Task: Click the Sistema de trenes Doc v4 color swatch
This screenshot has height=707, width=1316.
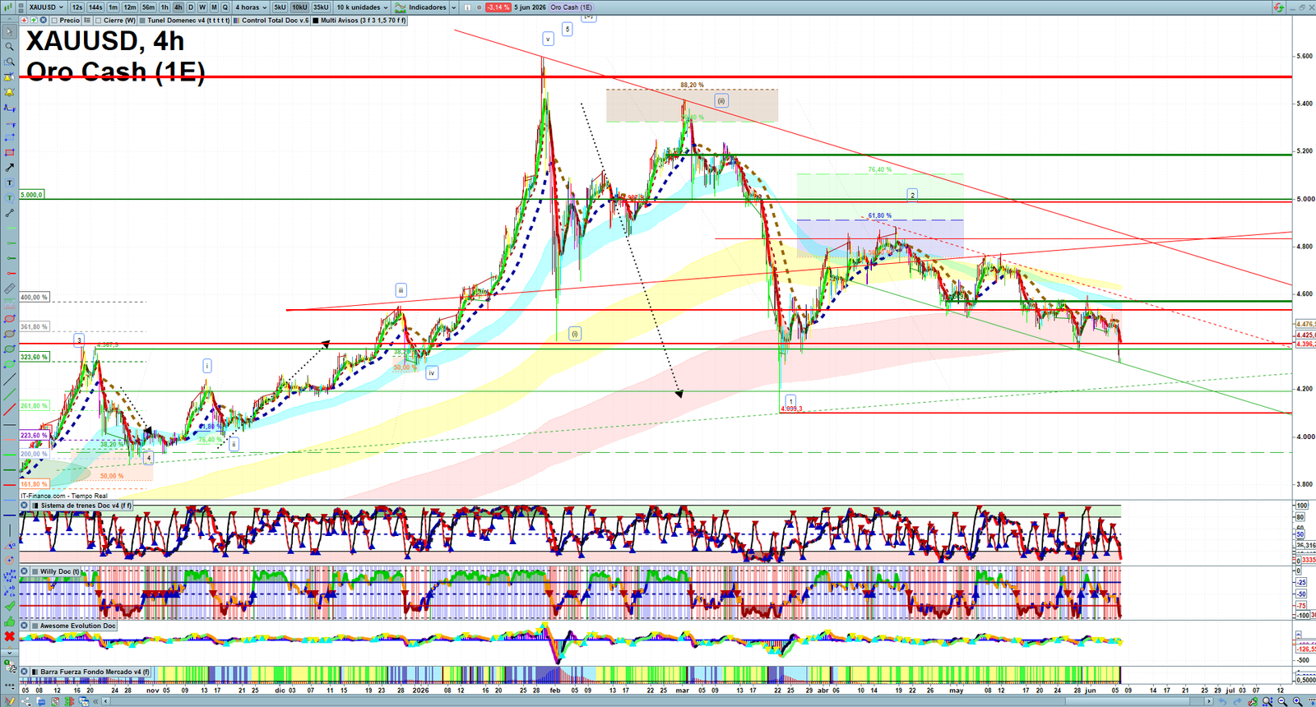Action: pyautogui.click(x=35, y=506)
